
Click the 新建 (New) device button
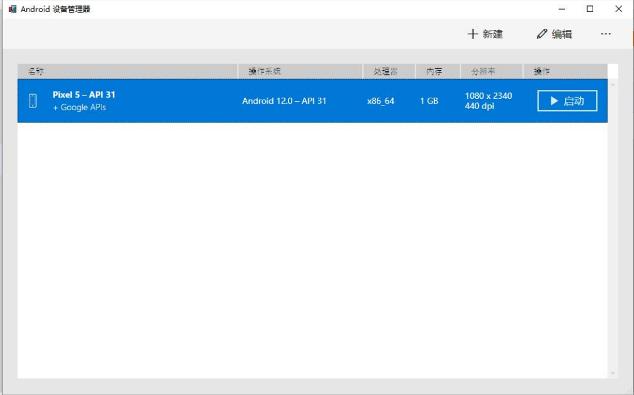[x=485, y=34]
